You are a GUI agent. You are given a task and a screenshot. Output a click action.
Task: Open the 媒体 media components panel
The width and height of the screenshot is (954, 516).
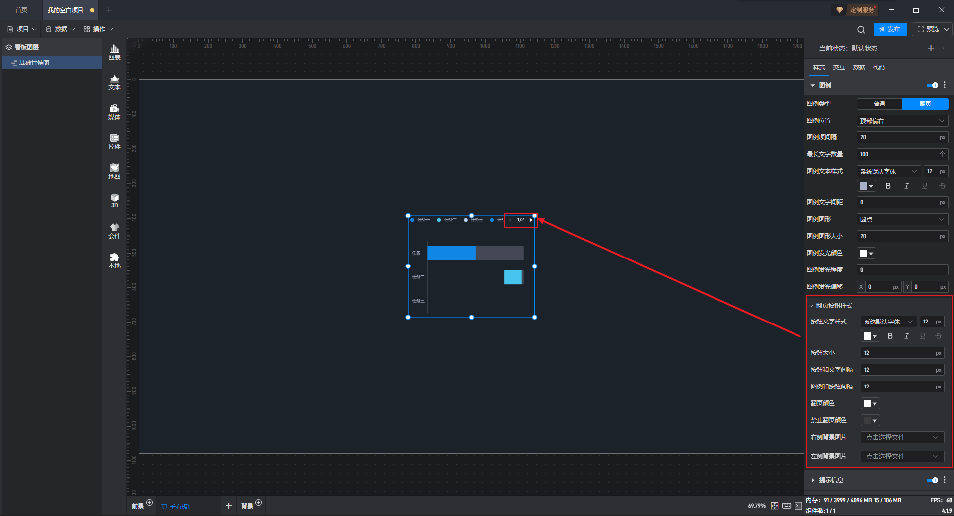coord(114,112)
